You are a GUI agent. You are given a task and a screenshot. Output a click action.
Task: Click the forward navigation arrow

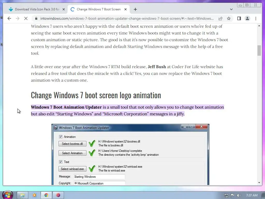18,18
